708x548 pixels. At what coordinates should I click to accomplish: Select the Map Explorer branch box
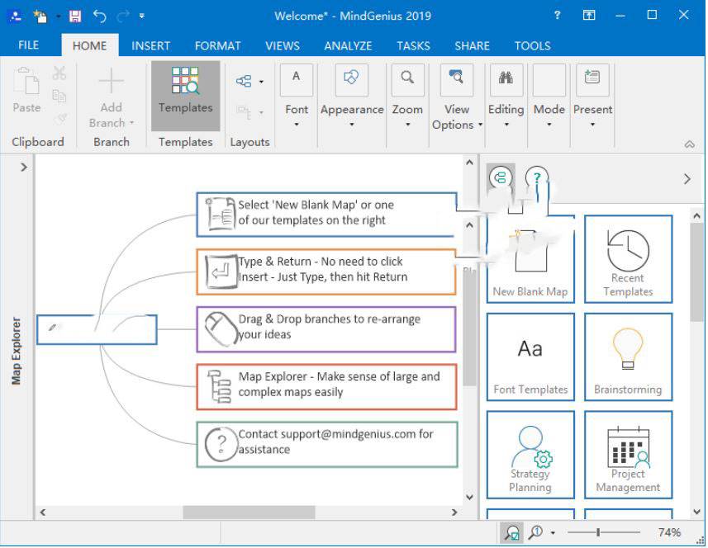tap(326, 386)
